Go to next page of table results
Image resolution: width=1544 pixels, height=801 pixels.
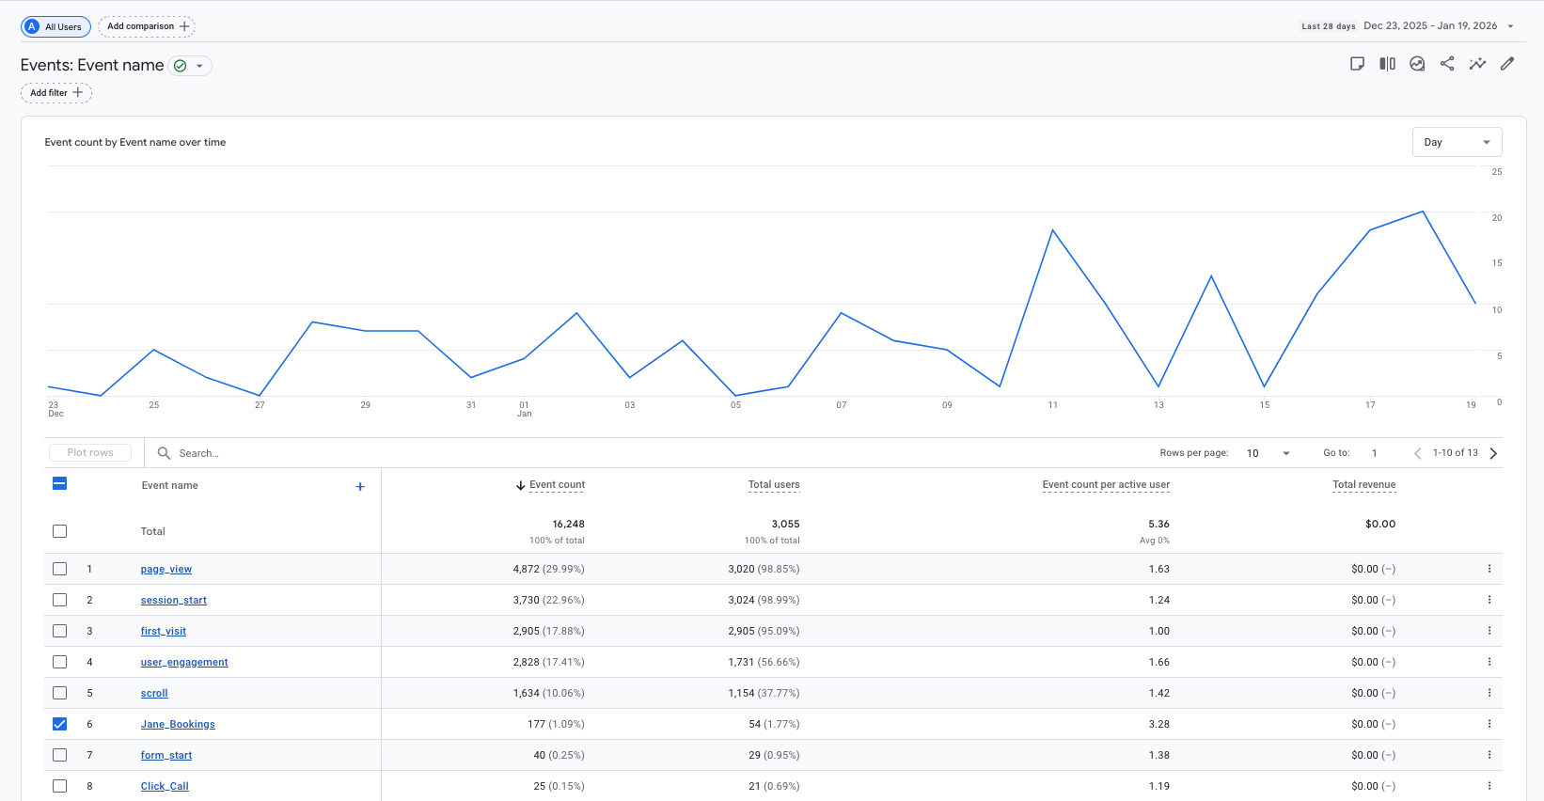pyautogui.click(x=1493, y=453)
